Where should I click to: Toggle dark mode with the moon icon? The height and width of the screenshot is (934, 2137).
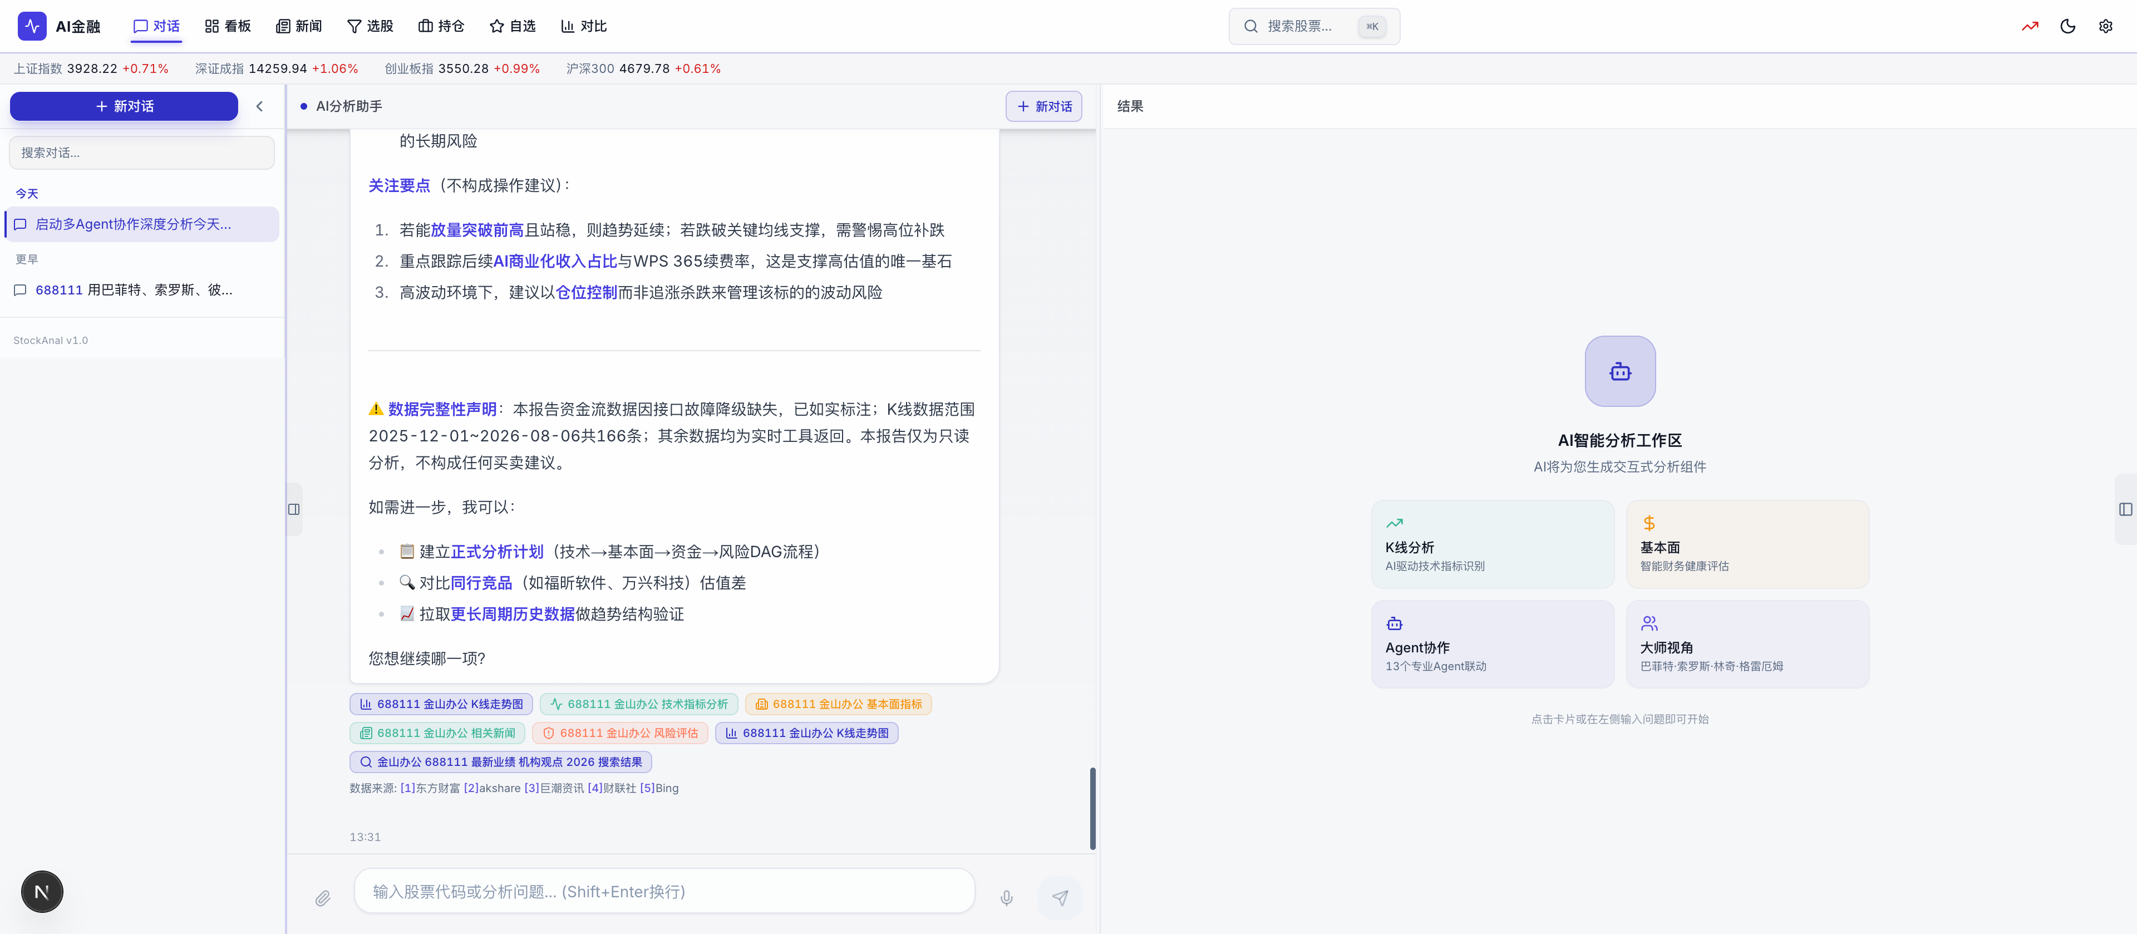point(2067,27)
